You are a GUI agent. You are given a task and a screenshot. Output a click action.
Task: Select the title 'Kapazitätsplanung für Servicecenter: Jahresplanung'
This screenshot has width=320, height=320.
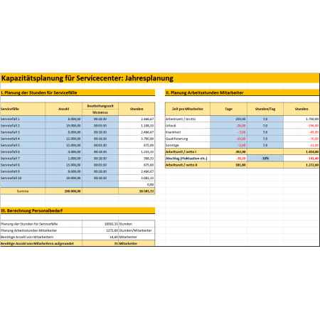(87, 78)
